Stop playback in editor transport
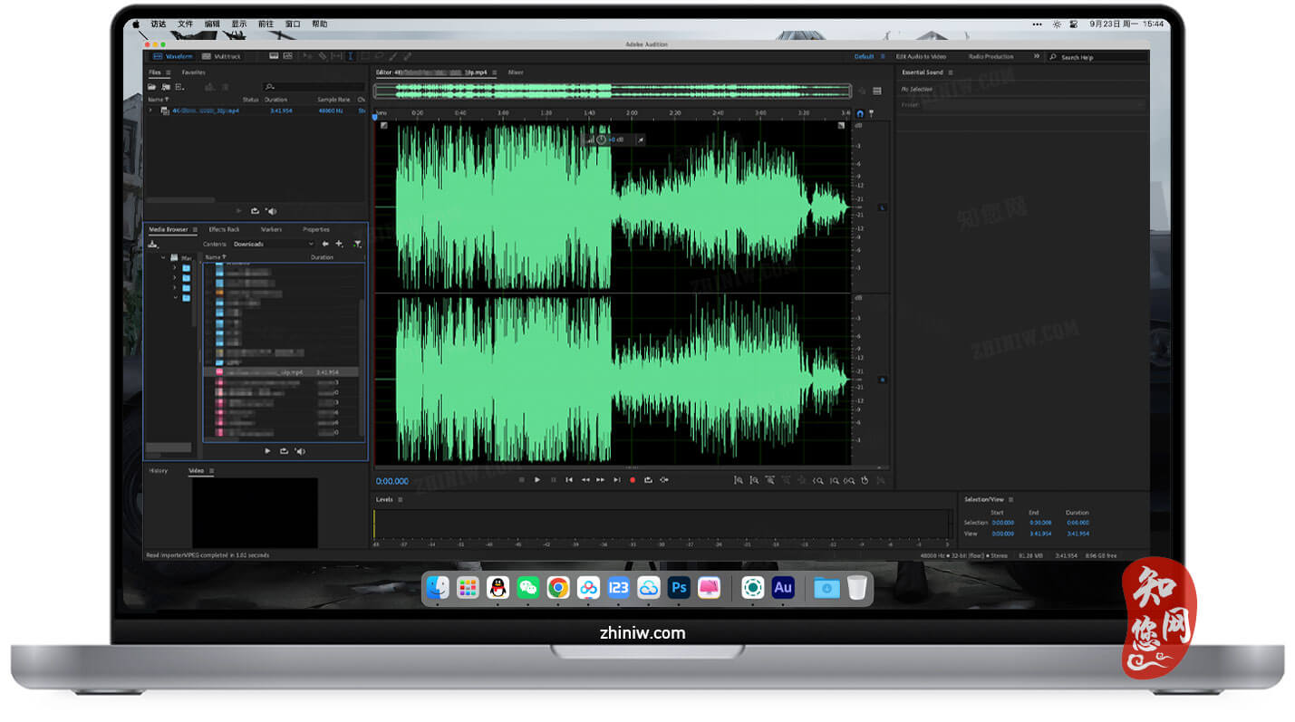This screenshot has height=722, width=1295. (521, 479)
